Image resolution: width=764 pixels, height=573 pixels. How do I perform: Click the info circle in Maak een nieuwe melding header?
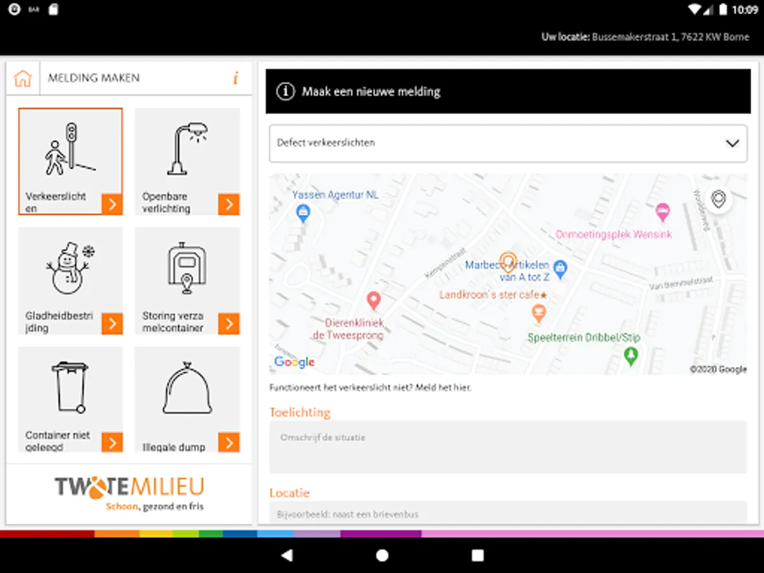tap(285, 92)
